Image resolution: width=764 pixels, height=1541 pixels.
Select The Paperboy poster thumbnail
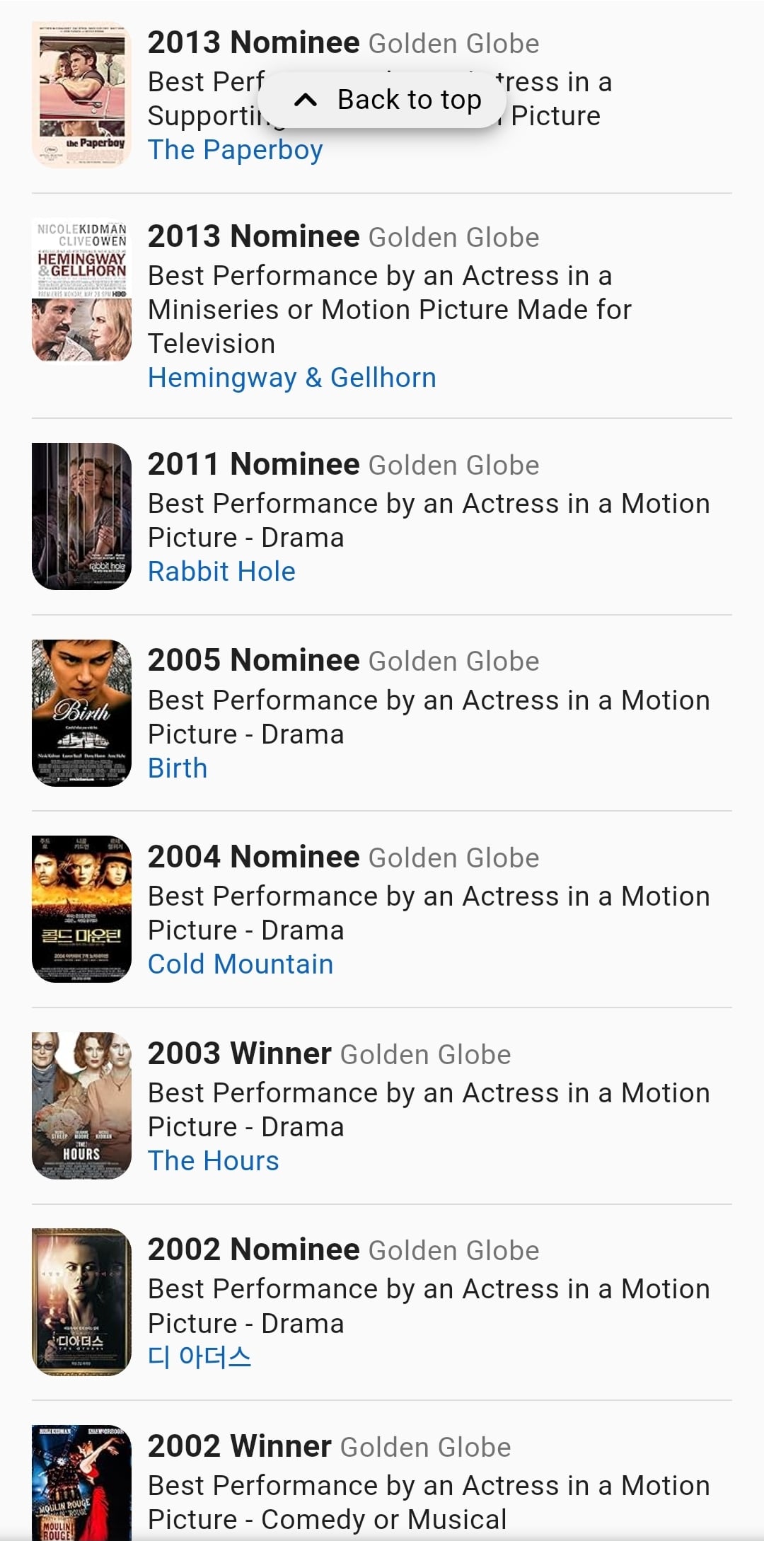coord(82,95)
